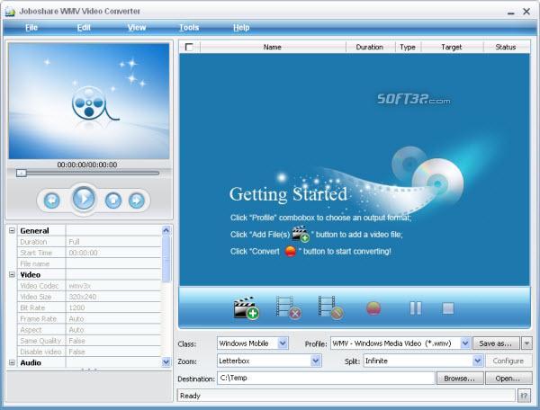Click the Add File(s) clapperboard icon in toolbar
The image size is (540, 410).
[x=246, y=307]
